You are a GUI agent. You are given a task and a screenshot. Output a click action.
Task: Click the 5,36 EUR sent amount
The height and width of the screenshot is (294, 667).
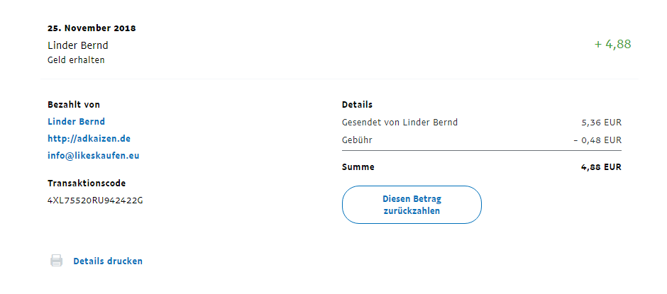(x=601, y=122)
